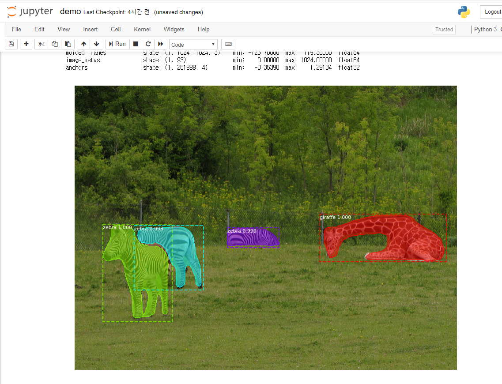This screenshot has height=384, width=502.
Task: Click the zebra 1.000 detection label
Action: [117, 227]
